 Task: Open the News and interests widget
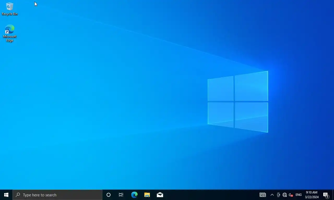pos(263,195)
